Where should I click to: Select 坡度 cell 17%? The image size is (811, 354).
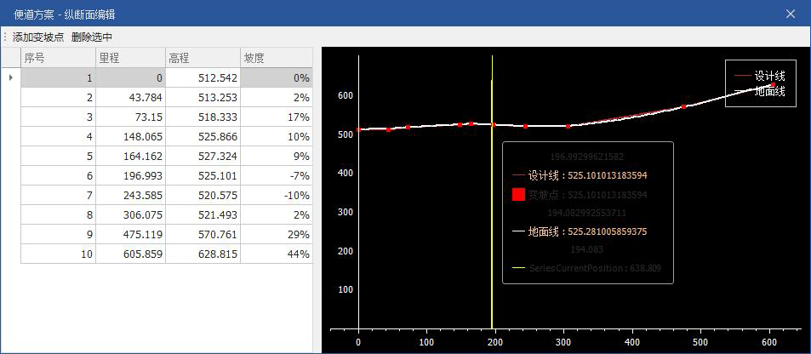point(277,117)
